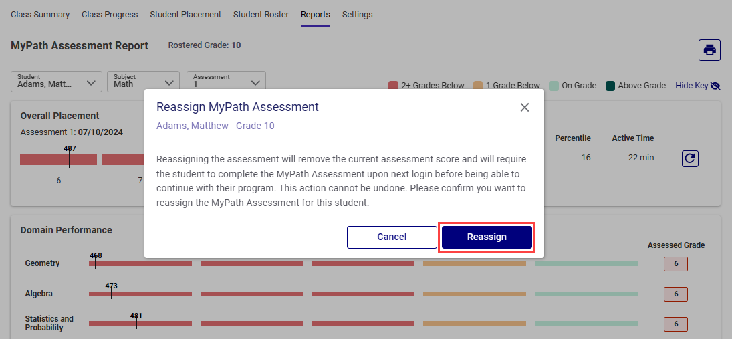Click the Domain Performance heading
The width and height of the screenshot is (732, 339).
(x=66, y=230)
